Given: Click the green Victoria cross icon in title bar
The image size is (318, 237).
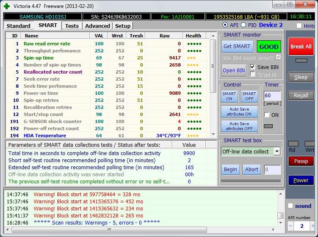Looking at the screenshot, I should [7, 6].
